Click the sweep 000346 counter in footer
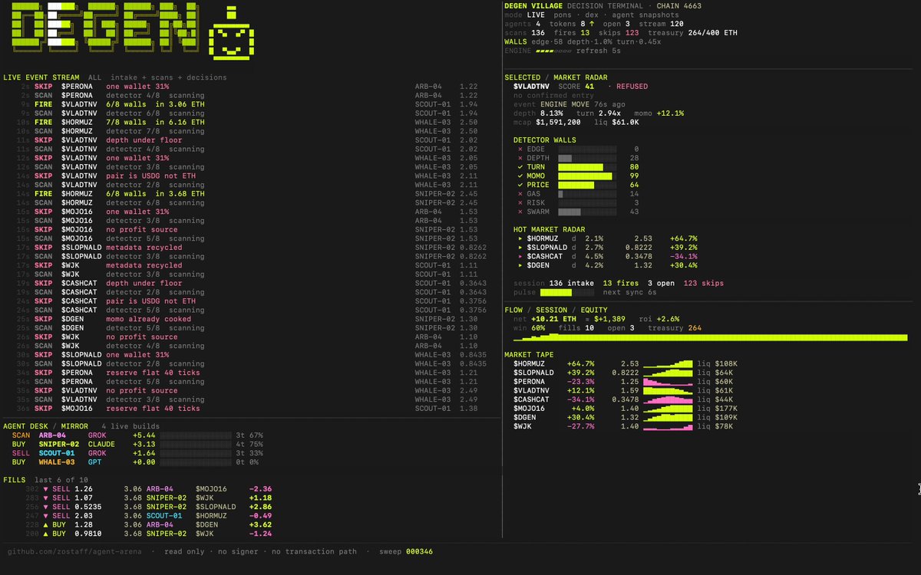921x575 pixels. tap(406, 551)
